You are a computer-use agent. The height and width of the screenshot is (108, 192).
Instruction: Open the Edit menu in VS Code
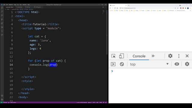tap(7, 5)
